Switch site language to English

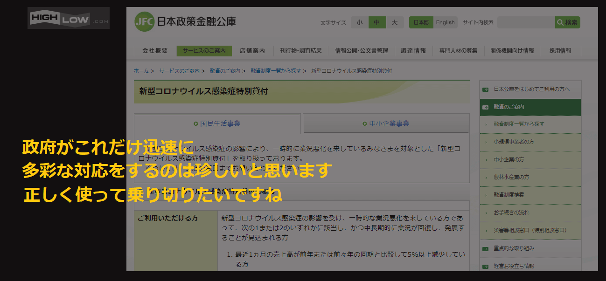445,22
